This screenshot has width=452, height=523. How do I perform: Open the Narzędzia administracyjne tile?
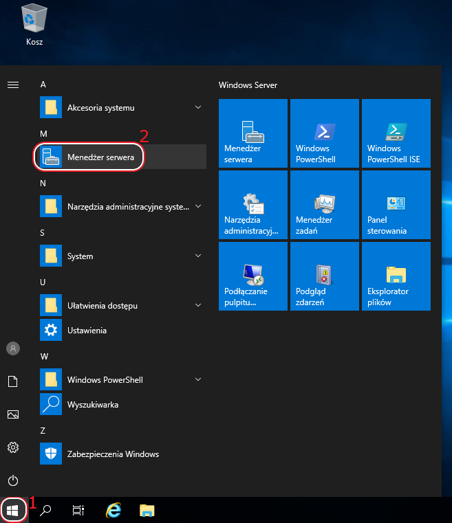tap(253, 205)
